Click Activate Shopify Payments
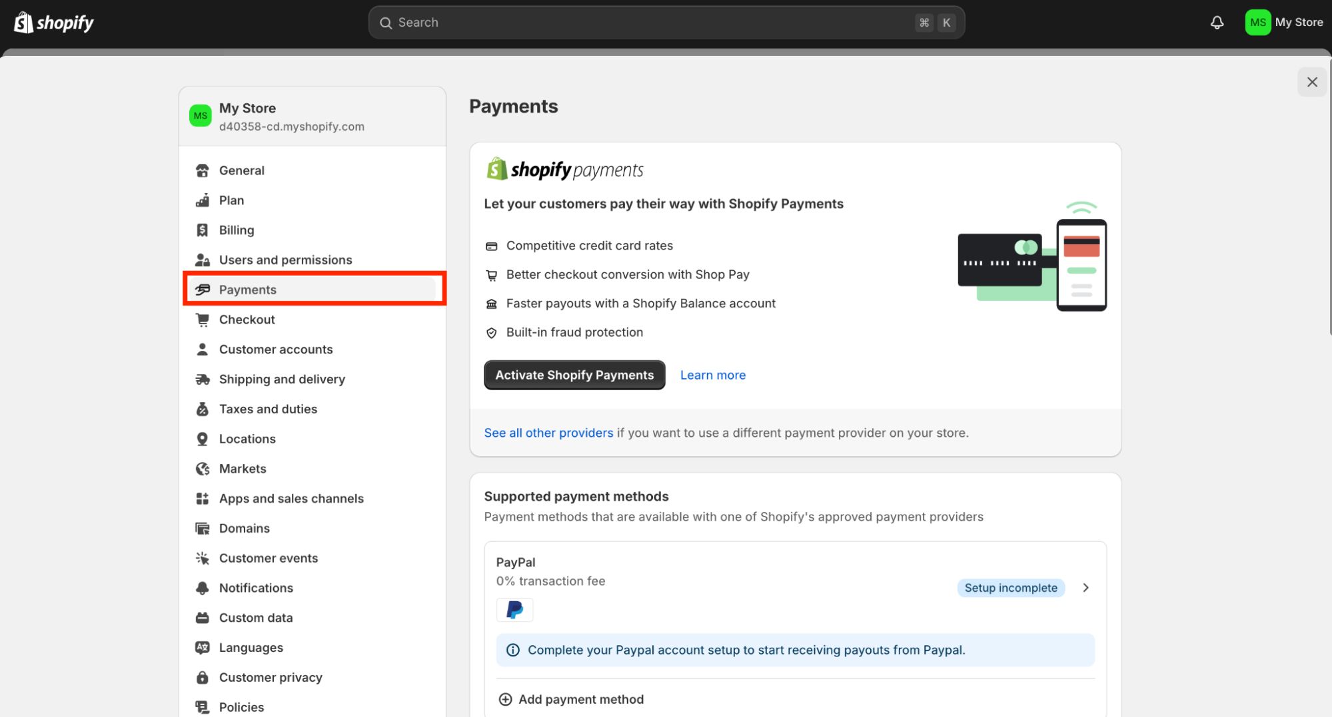1332x717 pixels. [574, 375]
